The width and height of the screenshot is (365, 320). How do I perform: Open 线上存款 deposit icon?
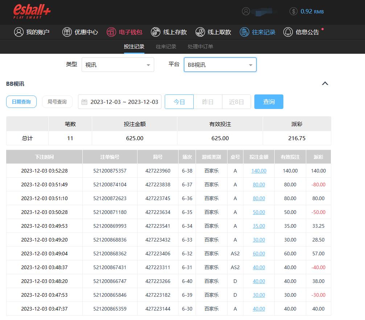click(156, 32)
